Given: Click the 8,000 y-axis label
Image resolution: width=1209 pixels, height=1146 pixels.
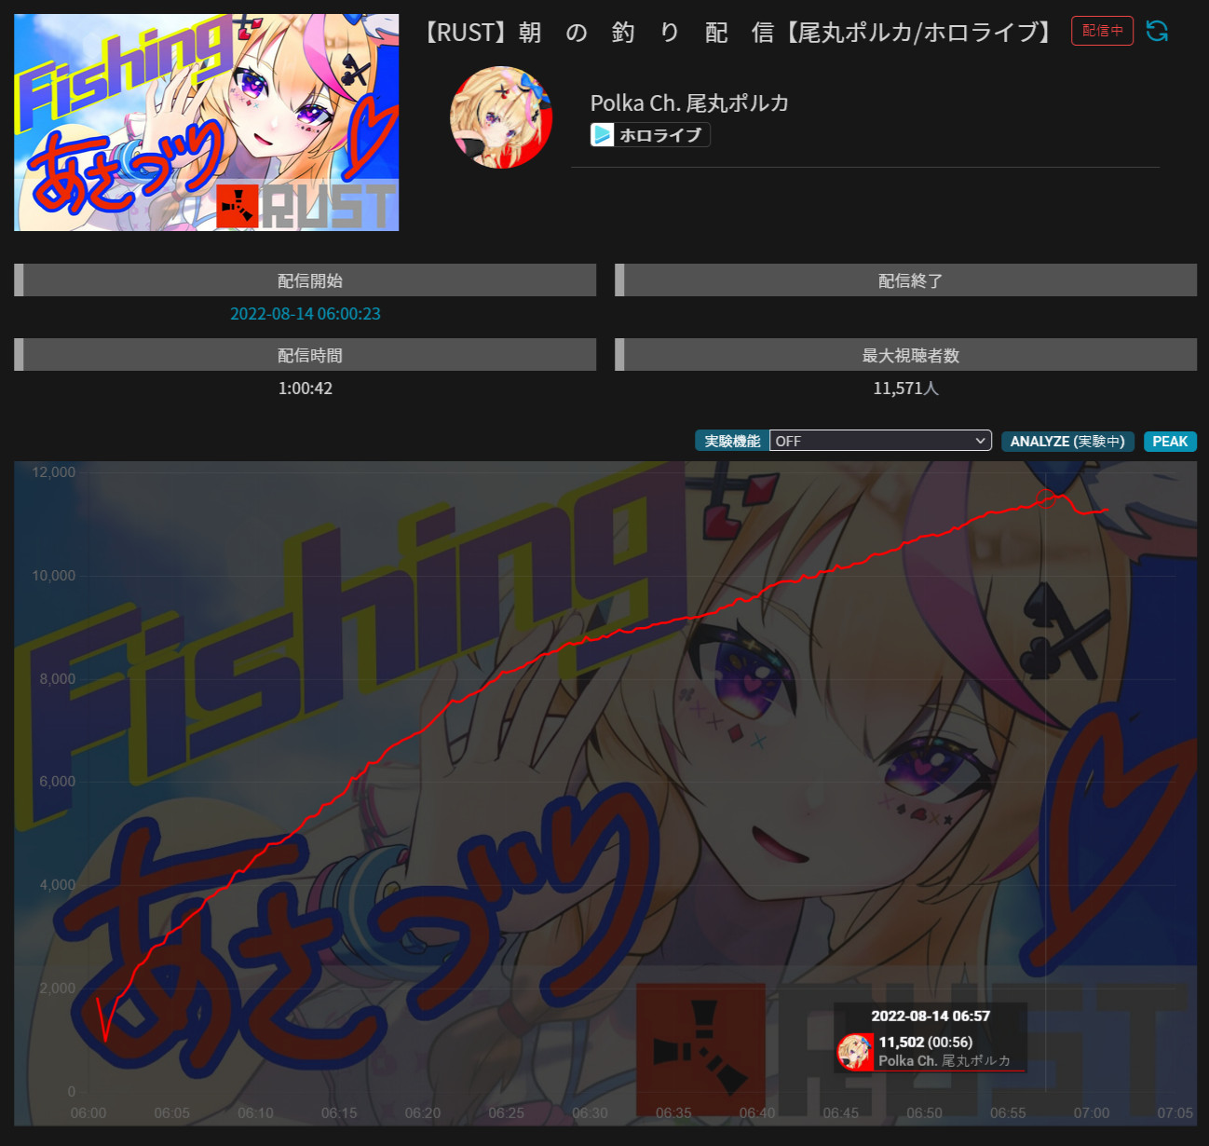Looking at the screenshot, I should pos(58,679).
